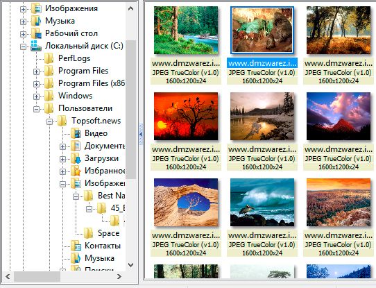Select the Topsoft.news tree label
376x288 pixels.
coord(96,121)
